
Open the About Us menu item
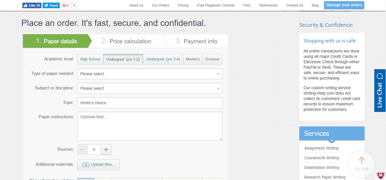tap(136, 5)
